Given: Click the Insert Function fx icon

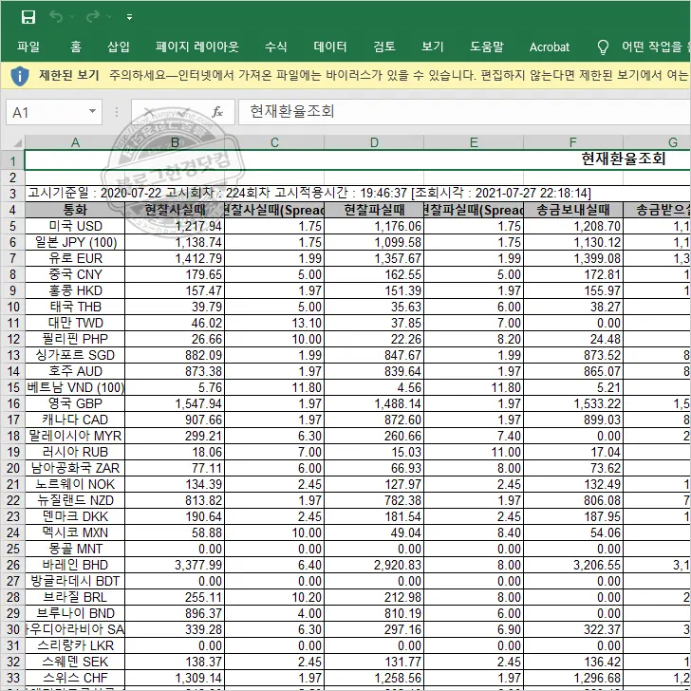Looking at the screenshot, I should click(x=217, y=112).
